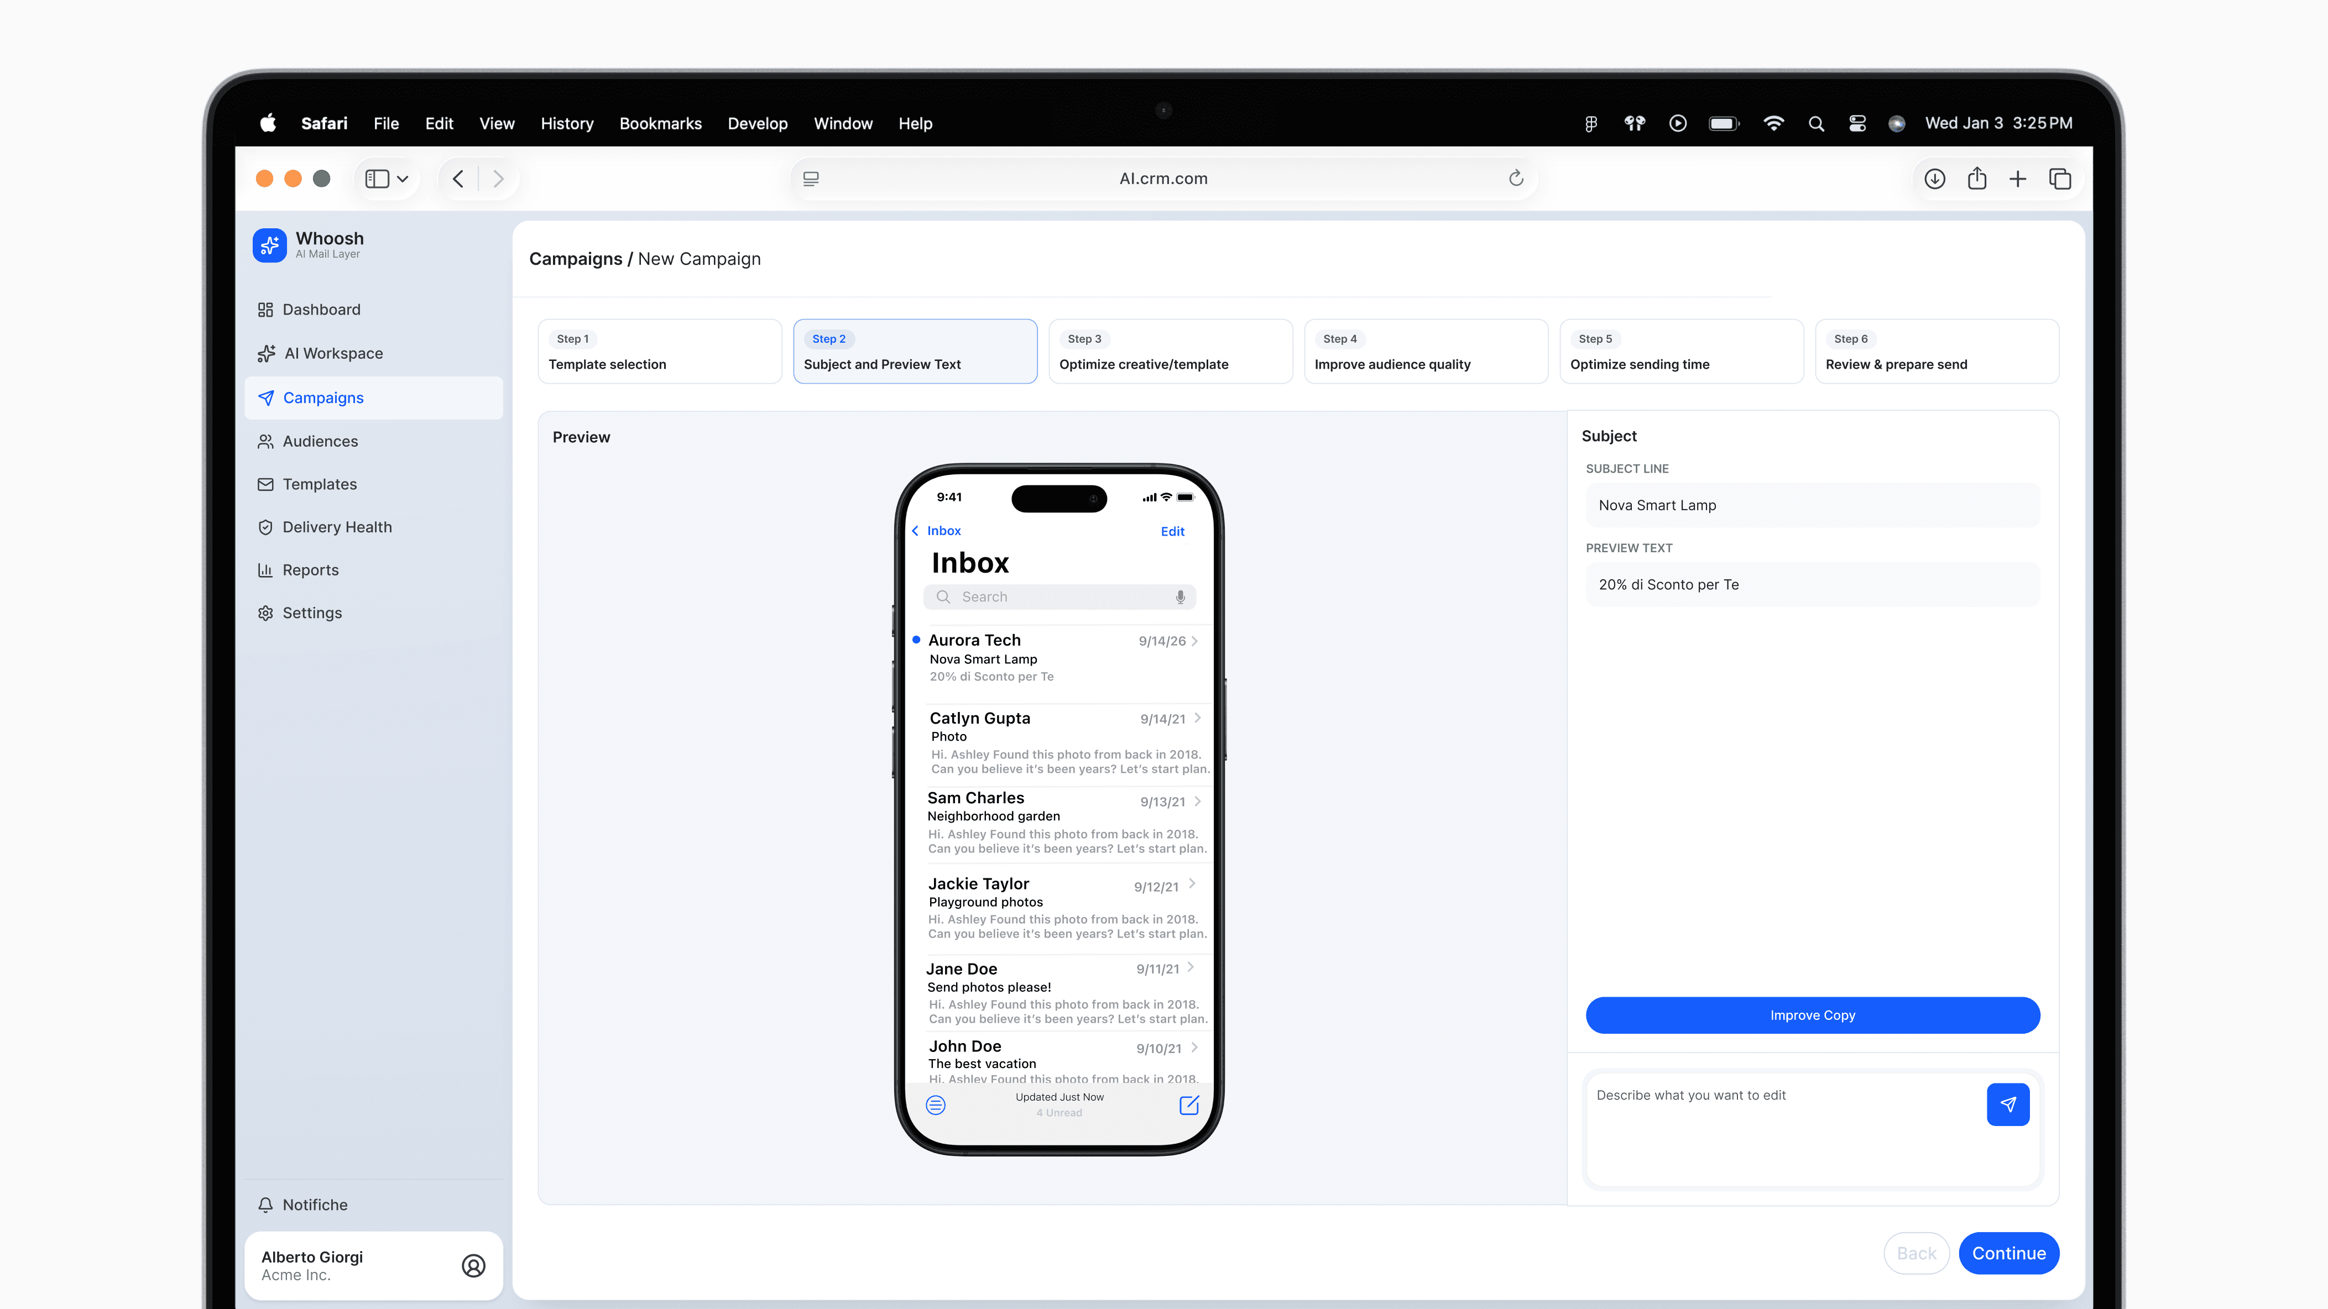Open the History menu
Viewport: 2328px width, 1309px height.
(x=567, y=124)
